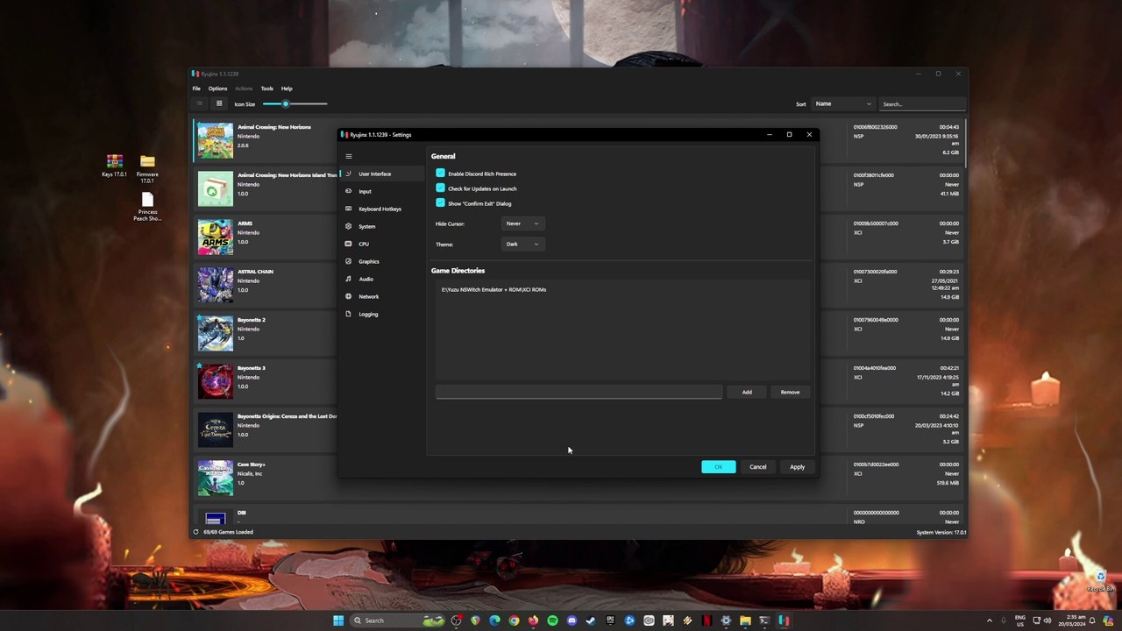Toggle Show Confirm Exit Dialog checkbox
1122x631 pixels.
click(440, 203)
